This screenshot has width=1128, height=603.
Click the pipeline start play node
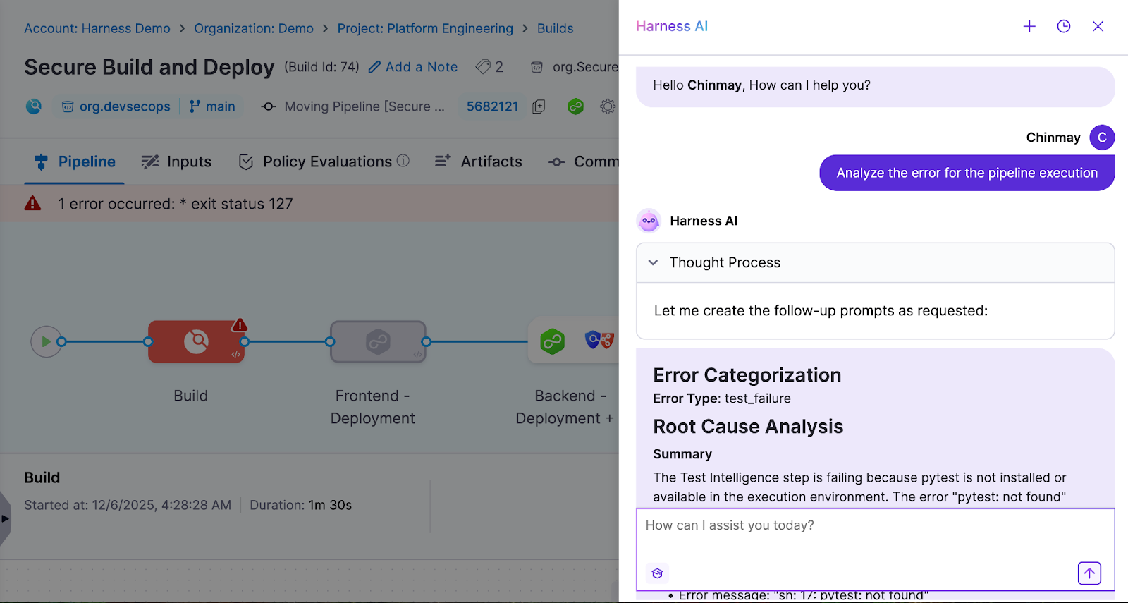(x=46, y=341)
